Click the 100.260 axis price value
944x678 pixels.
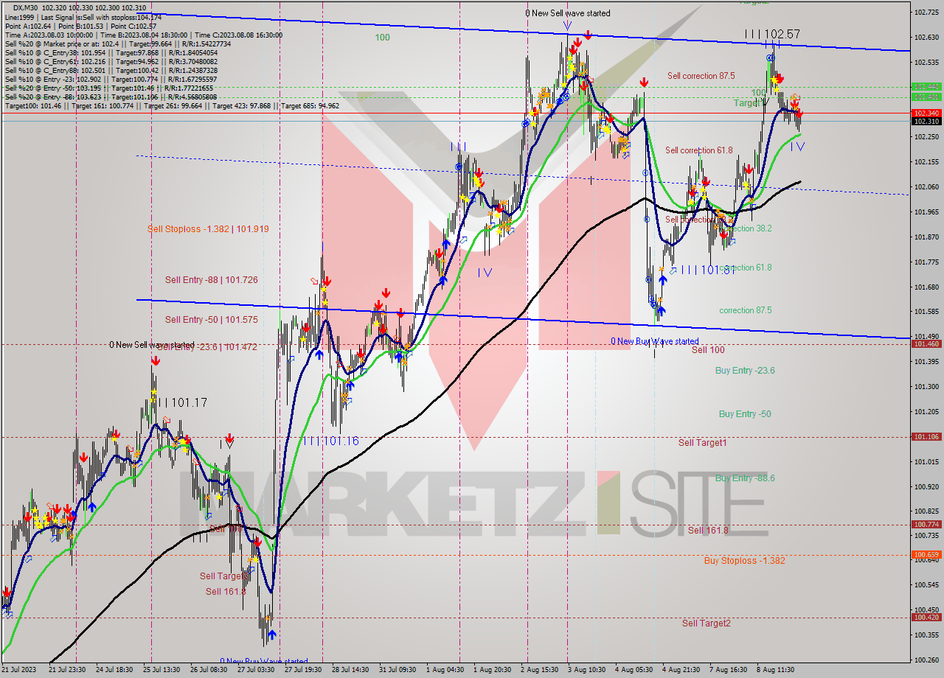926,660
